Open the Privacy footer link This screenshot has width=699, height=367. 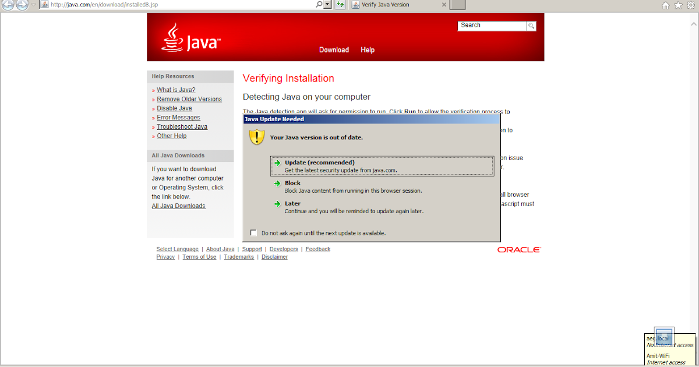165,257
